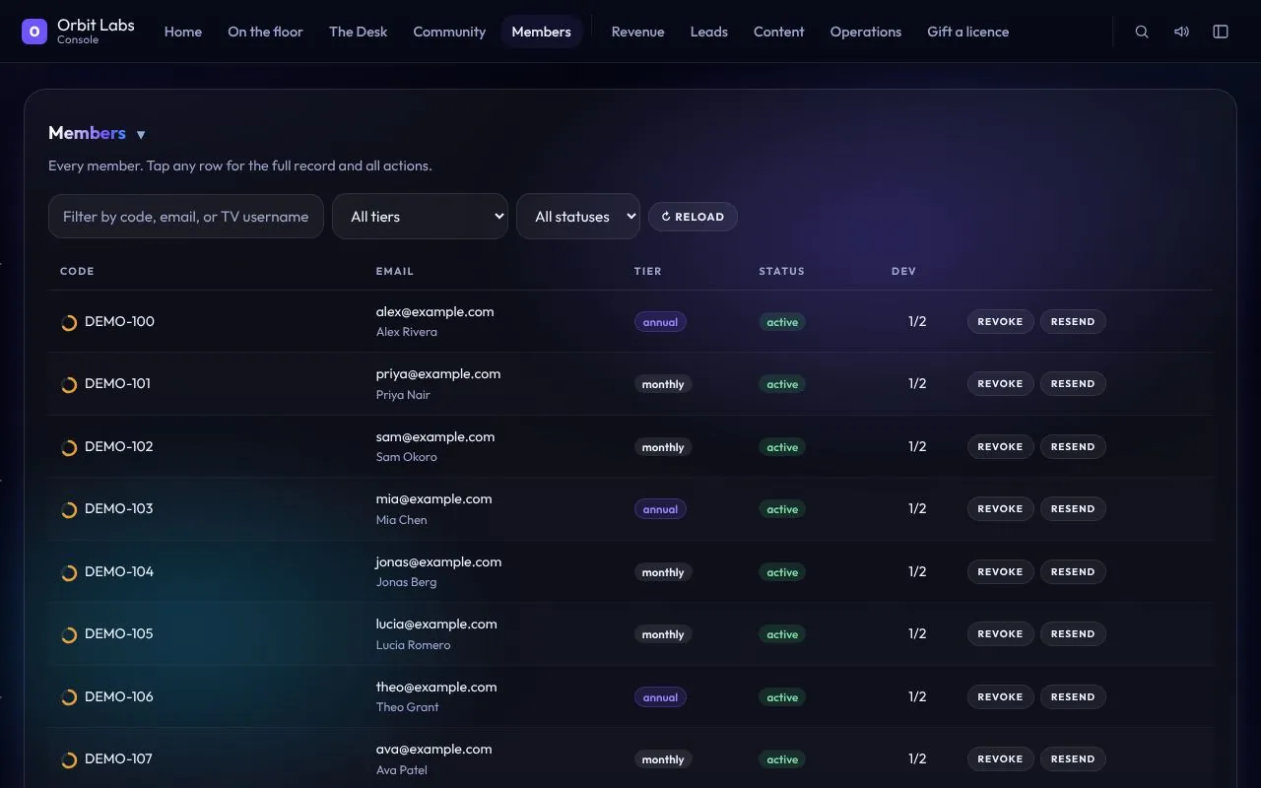Image resolution: width=1261 pixels, height=788 pixels.
Task: Click the annual tier badge for DEMO-100
Action: (660, 322)
